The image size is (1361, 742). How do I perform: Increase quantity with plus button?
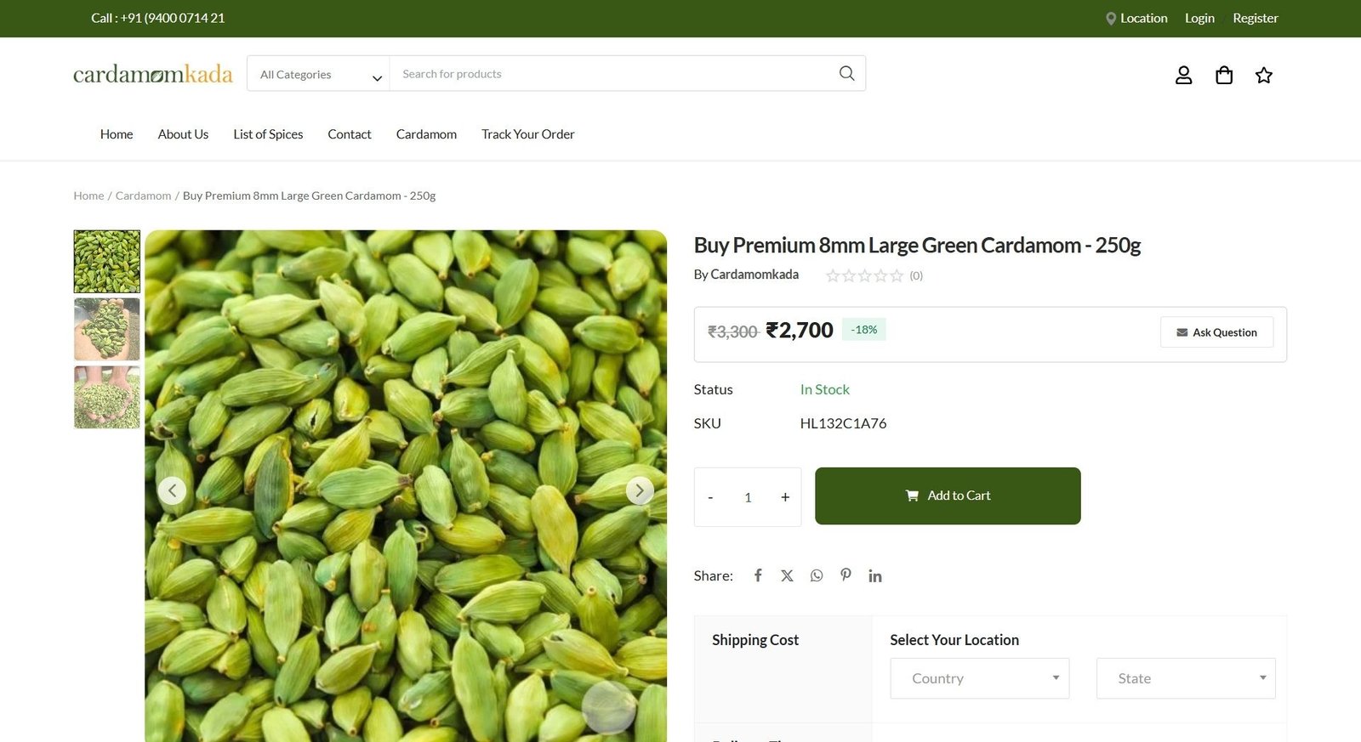coord(785,497)
